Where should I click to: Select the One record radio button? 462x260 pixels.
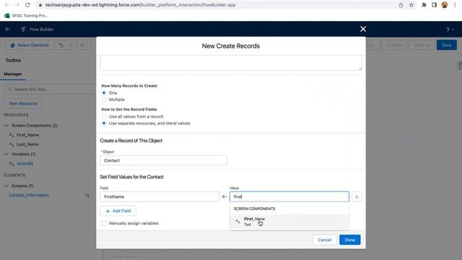104,92
